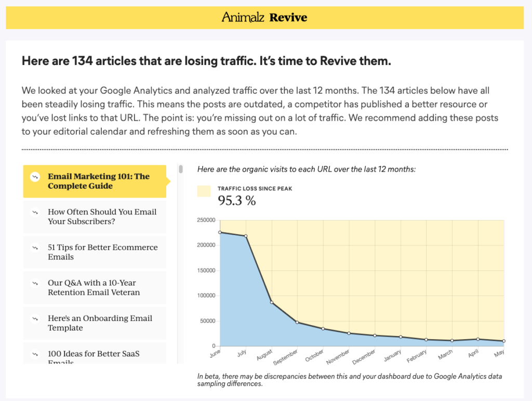Viewport: 532px width, 401px height.
Task: Click the yellow Traffic Loss Since Peak swatch
Action: pos(204,191)
